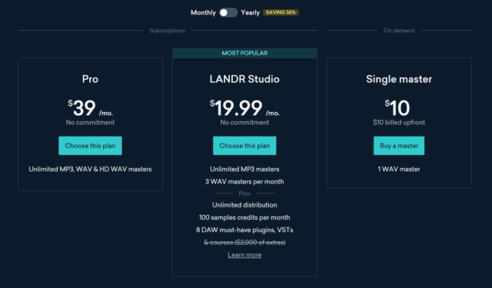Click the $10 billed upfront text
Viewport: 492px width, 288px height.
coord(399,123)
